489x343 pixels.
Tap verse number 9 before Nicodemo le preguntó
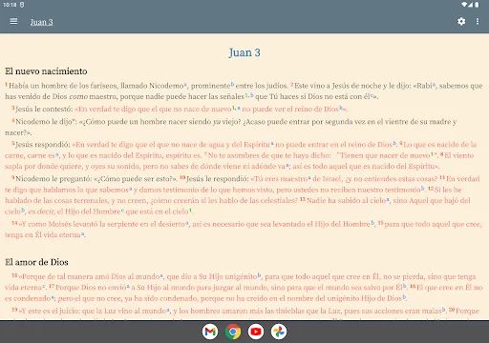click(x=13, y=178)
